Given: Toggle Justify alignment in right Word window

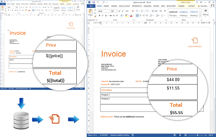Looking at the screenshot, I should pos(147,15).
